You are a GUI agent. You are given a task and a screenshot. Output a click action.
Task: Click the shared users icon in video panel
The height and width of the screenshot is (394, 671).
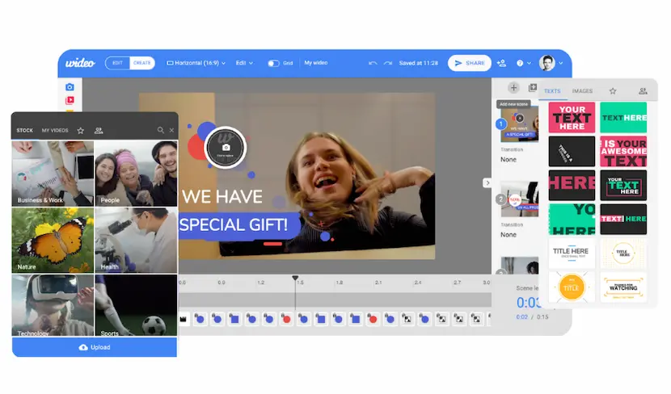click(x=99, y=130)
